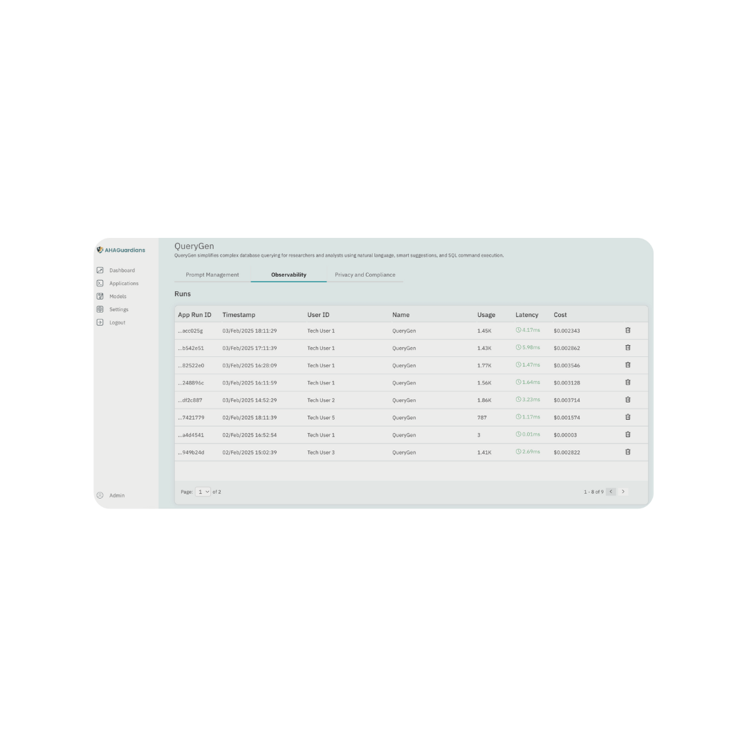This screenshot has height=747, width=747.
Task: Open the Page number dropdown
Action: point(203,492)
